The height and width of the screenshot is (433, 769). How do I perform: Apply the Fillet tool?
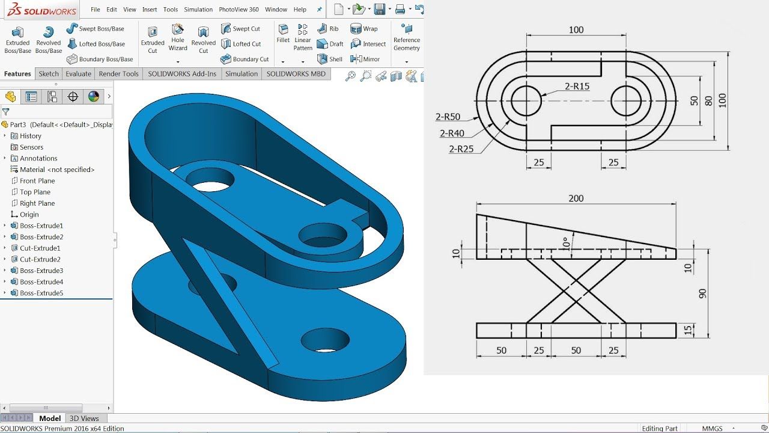(283, 33)
